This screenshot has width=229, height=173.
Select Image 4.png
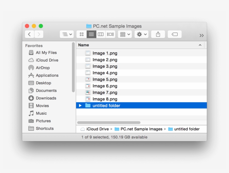pyautogui.click(x=141, y=73)
